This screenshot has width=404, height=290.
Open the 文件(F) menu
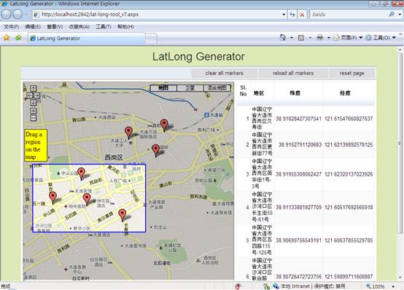pos(12,26)
